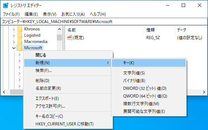Open the ヘルプ(H) menu
The image size is (208, 130).
point(98,14)
